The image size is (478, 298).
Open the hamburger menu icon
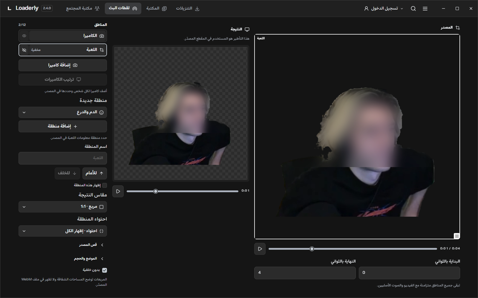425,9
